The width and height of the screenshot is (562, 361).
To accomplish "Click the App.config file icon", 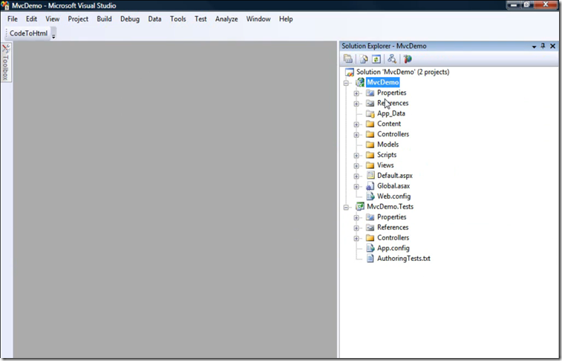I will coord(370,248).
